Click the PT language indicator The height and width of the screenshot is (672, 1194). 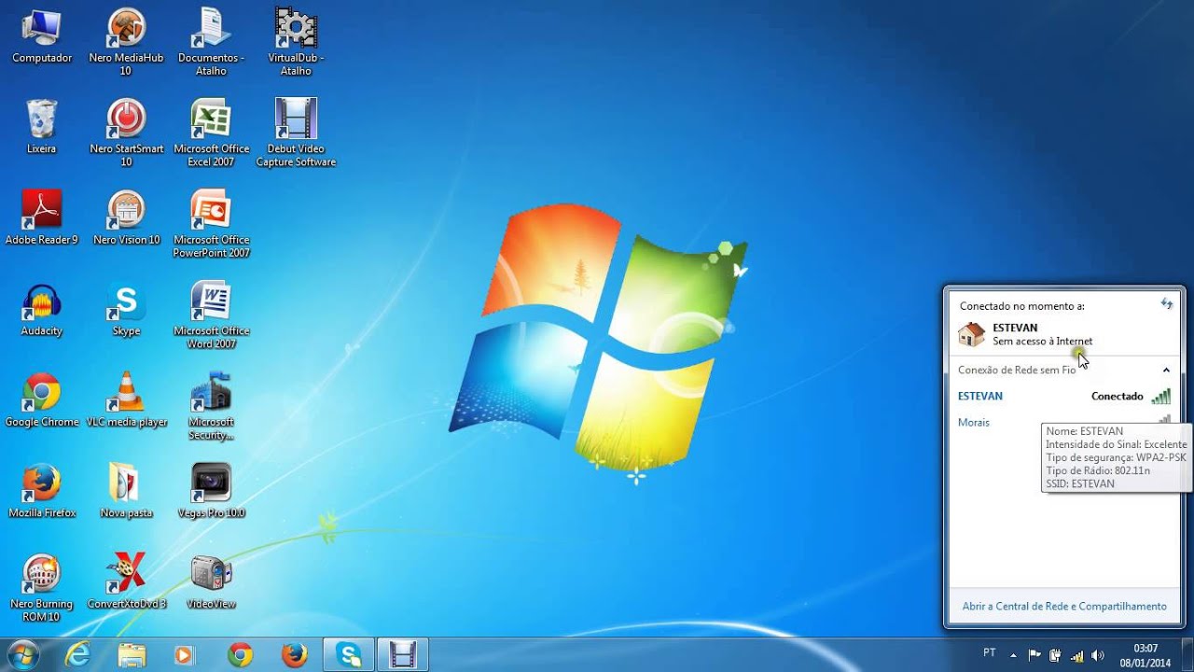pos(990,653)
